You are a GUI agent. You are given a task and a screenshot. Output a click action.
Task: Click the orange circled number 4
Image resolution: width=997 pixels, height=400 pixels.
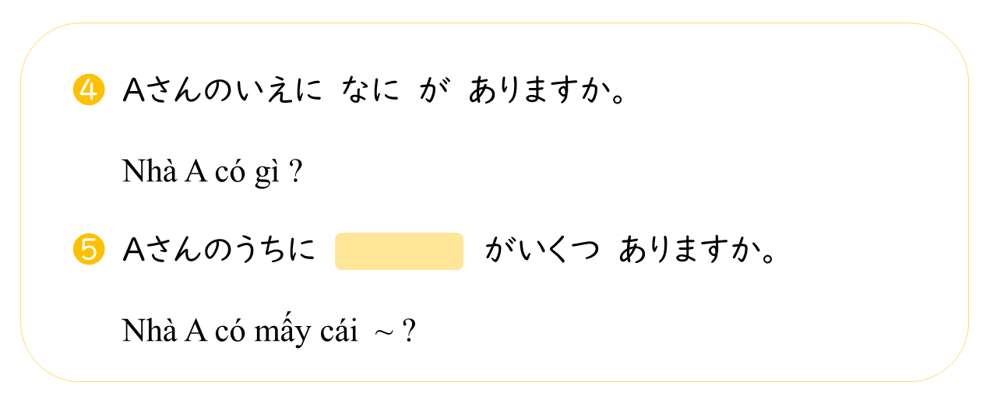coord(88,92)
